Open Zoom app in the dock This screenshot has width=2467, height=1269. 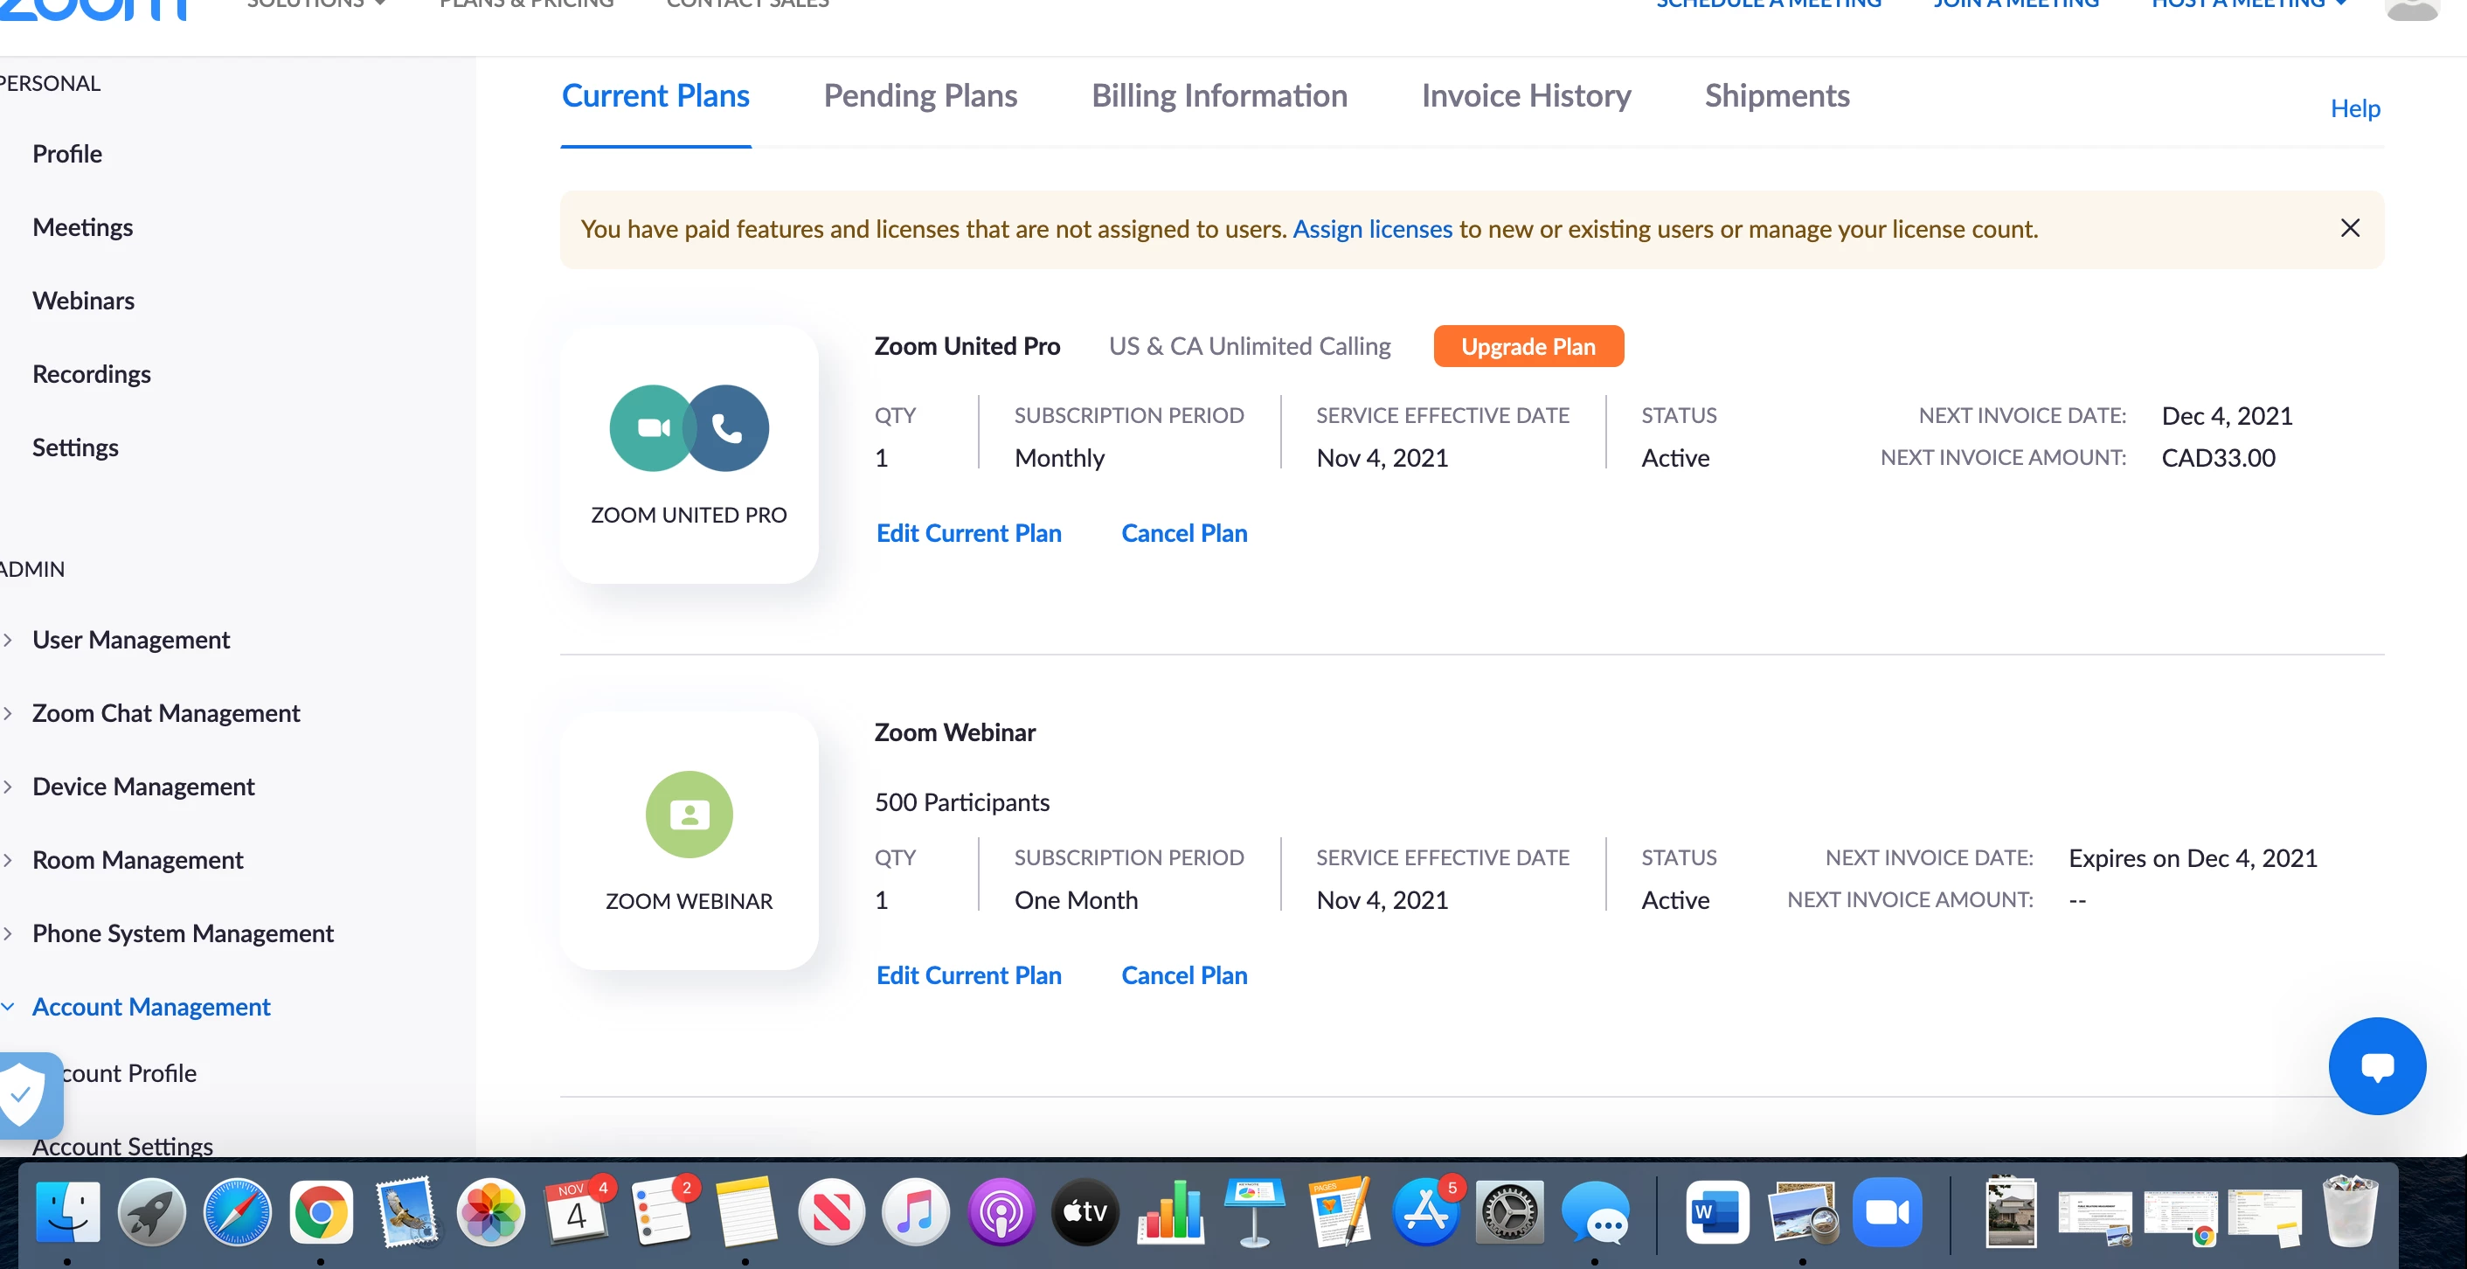point(1887,1212)
